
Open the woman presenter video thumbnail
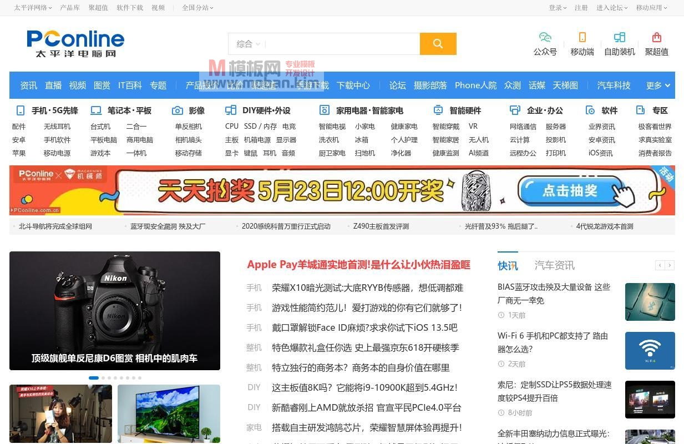(60, 413)
